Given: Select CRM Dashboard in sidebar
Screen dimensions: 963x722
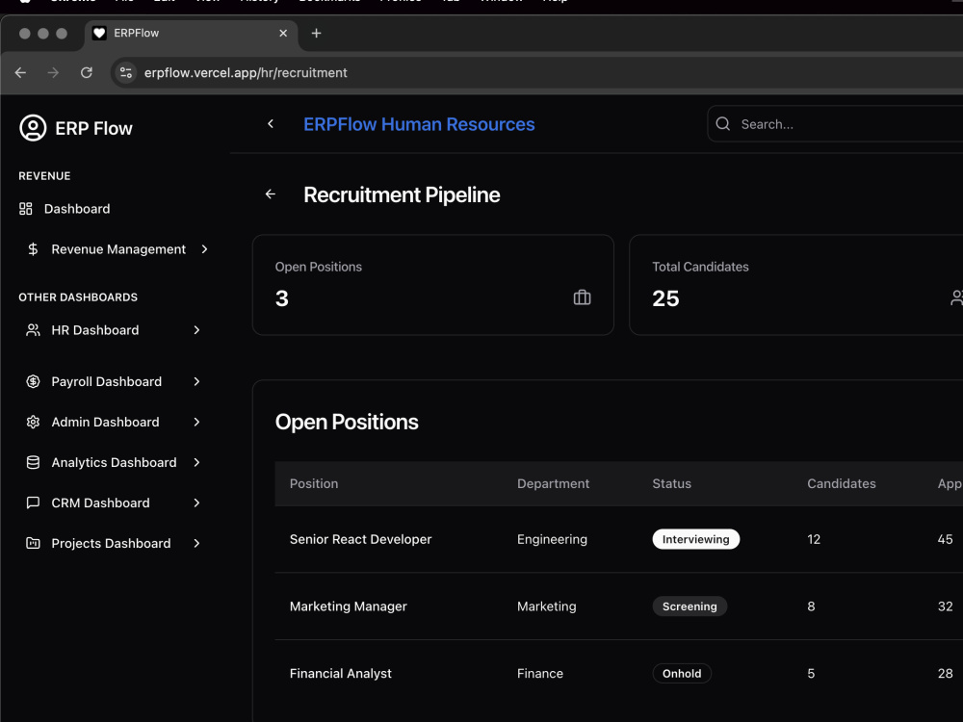Looking at the screenshot, I should point(101,503).
